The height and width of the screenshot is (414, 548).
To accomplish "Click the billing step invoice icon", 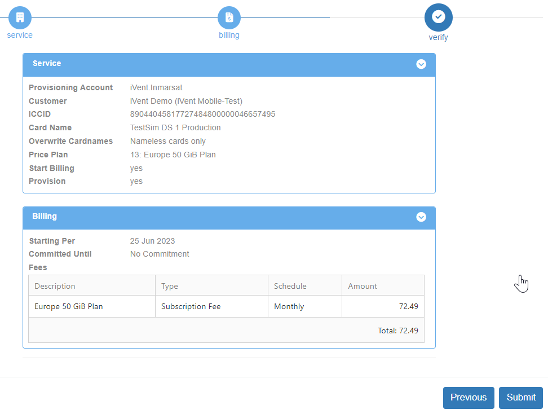I will 229,17.
